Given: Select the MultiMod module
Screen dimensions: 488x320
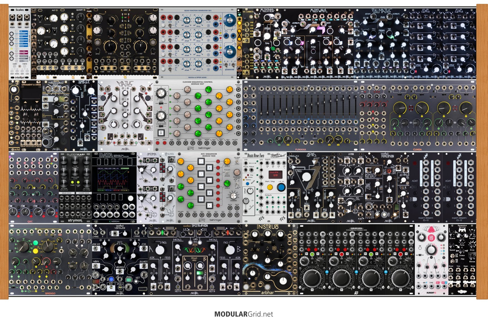Looking at the screenshot, I should pyautogui.click(x=267, y=44).
